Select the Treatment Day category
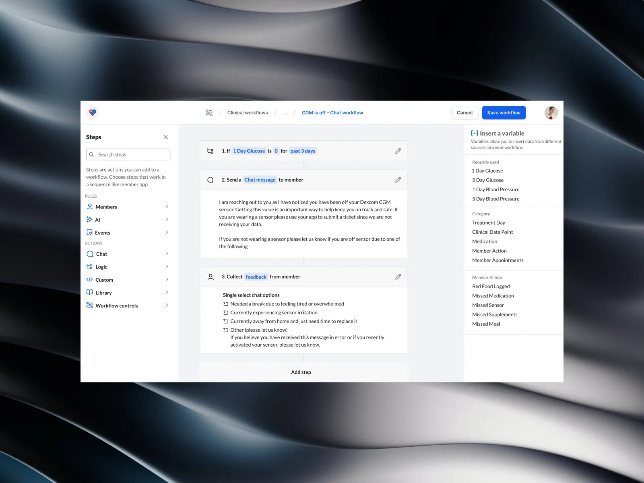644x483 pixels. pyautogui.click(x=489, y=223)
